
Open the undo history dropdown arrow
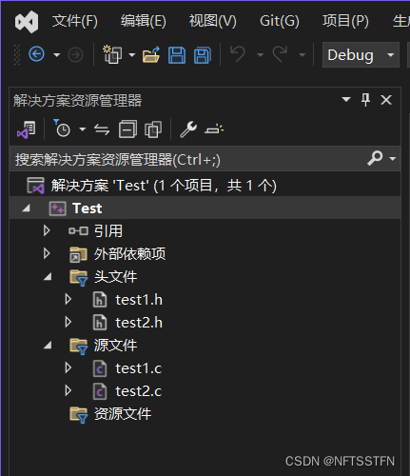(261, 55)
